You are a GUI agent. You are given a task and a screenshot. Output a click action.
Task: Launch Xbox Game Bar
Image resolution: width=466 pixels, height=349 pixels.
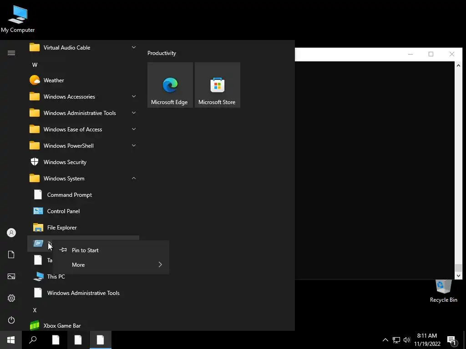pos(83,325)
